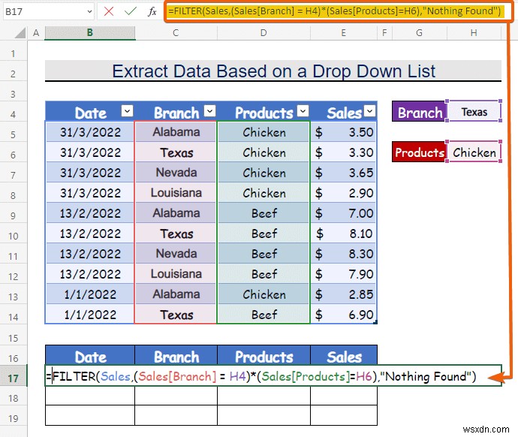Viewport: 518px width, 437px height.
Task: Select the Chicken cell in row 13
Action: pos(264,294)
